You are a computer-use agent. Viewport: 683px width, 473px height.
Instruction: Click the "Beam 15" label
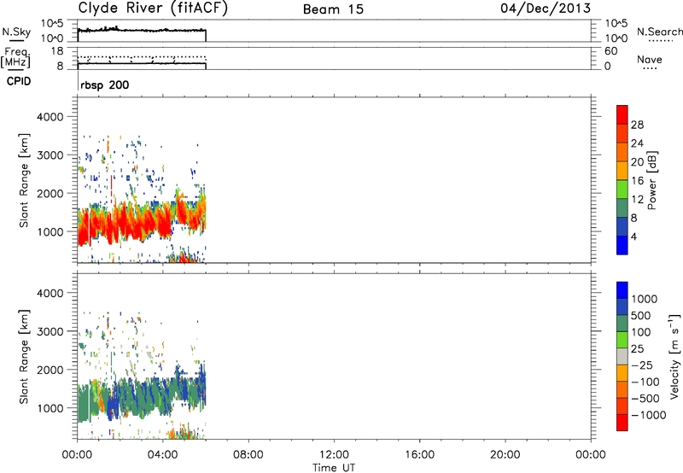[x=333, y=9]
